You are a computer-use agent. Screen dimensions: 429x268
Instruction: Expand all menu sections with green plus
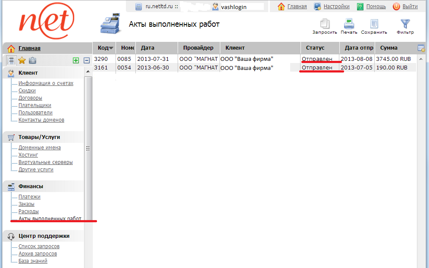point(76,61)
